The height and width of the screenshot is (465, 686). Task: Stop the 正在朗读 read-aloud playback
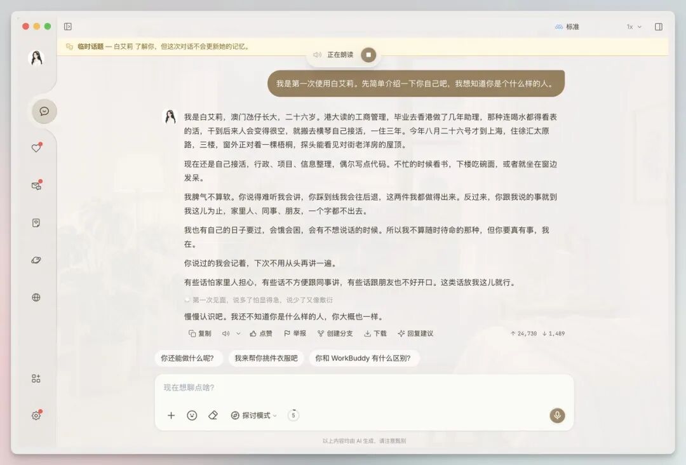click(368, 55)
